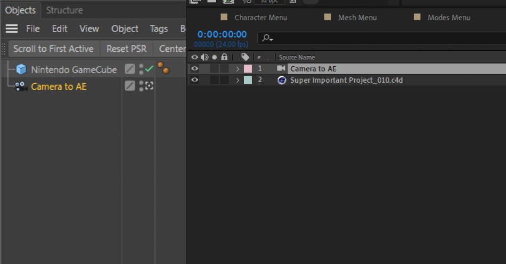Change the teal label color of layer 2
Image resolution: width=506 pixels, height=264 pixels.
pyautogui.click(x=248, y=80)
